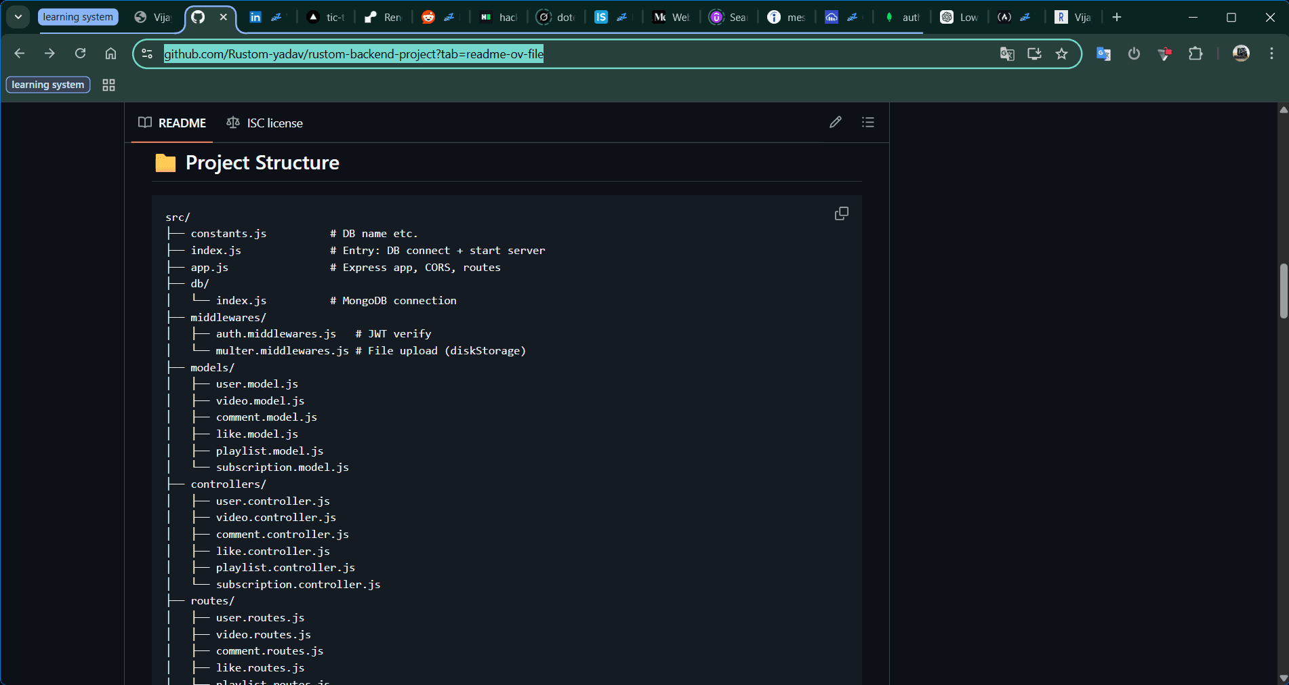This screenshot has height=685, width=1289.
Task: Switch to the ISC license tab
Action: pyautogui.click(x=265, y=123)
